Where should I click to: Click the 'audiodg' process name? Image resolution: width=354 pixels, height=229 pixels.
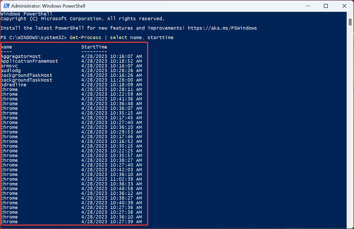(11, 71)
